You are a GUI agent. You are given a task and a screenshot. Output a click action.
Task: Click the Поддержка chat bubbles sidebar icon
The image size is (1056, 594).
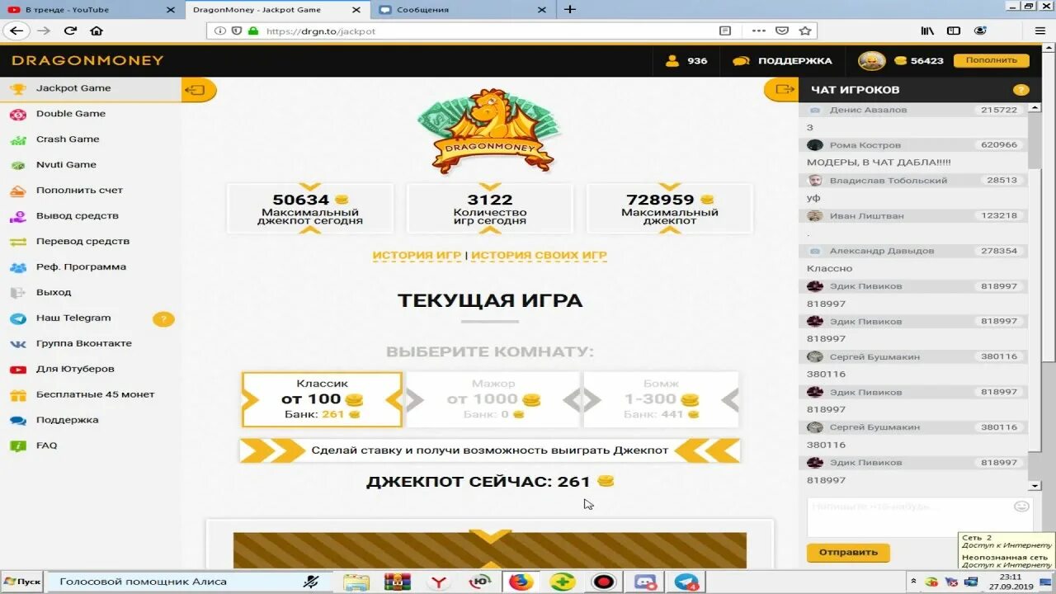pos(17,421)
